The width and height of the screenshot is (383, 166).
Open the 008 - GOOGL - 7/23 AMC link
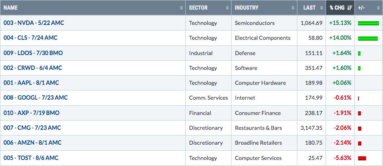point(36,98)
